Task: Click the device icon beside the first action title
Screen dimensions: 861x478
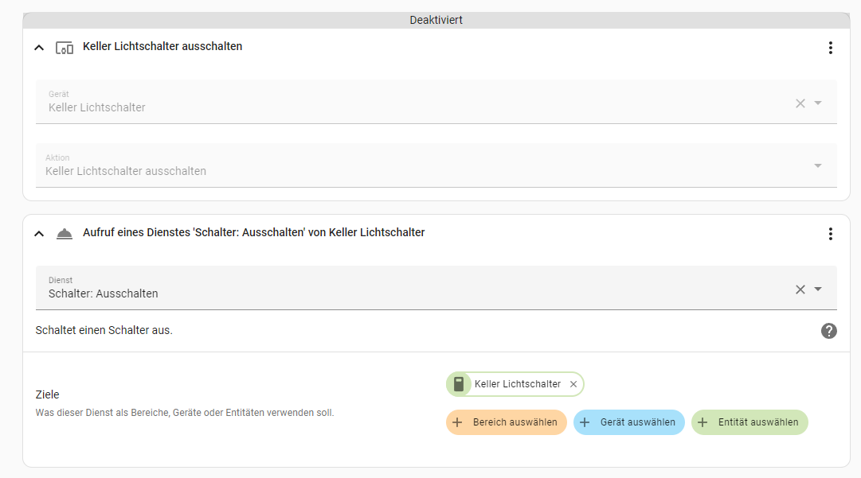Action: pyautogui.click(x=65, y=48)
